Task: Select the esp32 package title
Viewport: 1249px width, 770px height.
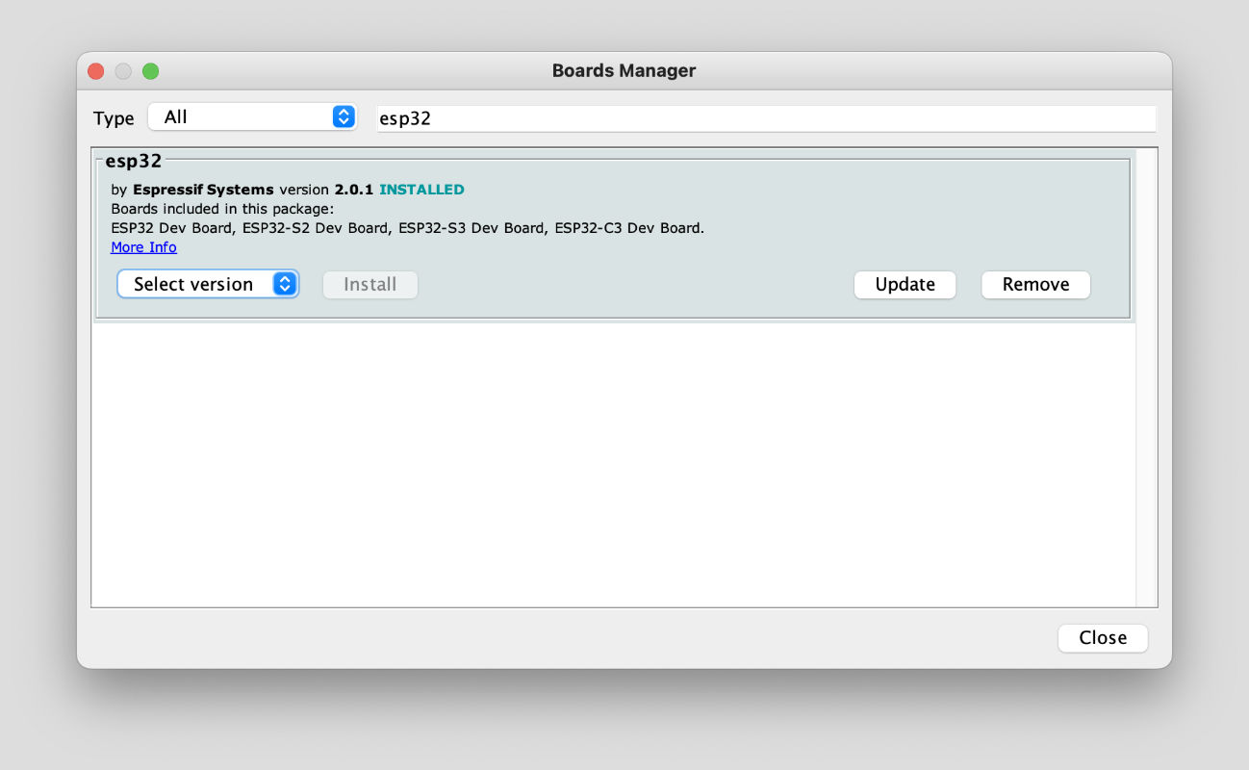Action: (x=134, y=161)
